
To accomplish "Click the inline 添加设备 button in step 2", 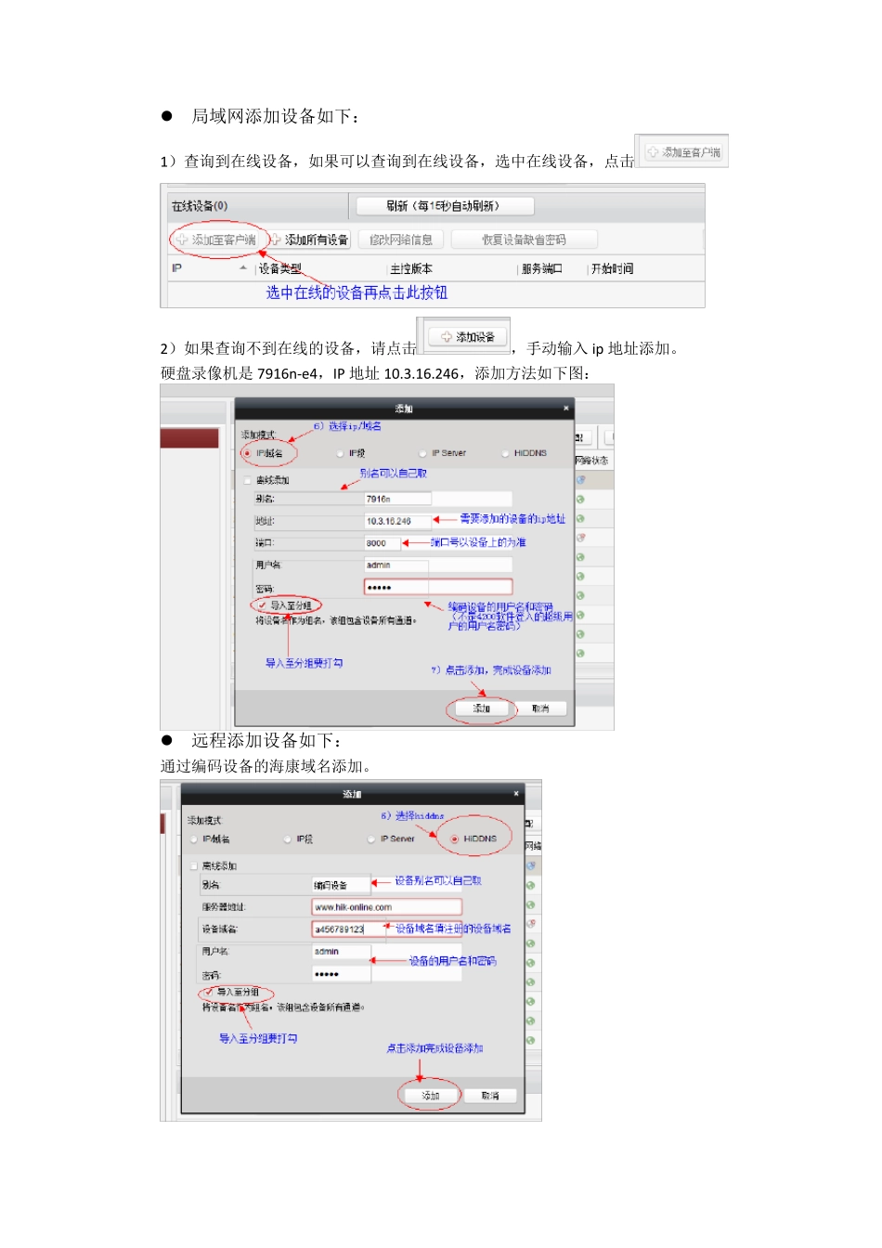I will [x=468, y=337].
